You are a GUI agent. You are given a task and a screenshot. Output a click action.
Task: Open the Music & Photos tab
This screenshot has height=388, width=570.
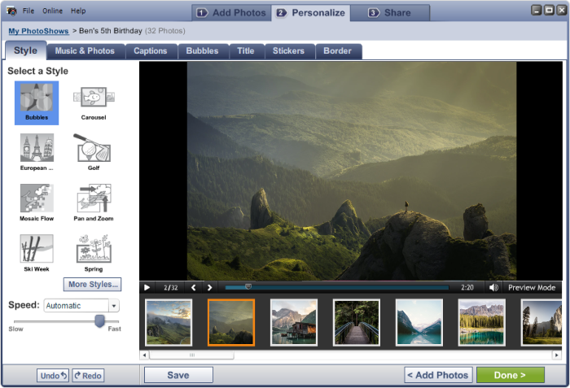click(x=85, y=51)
